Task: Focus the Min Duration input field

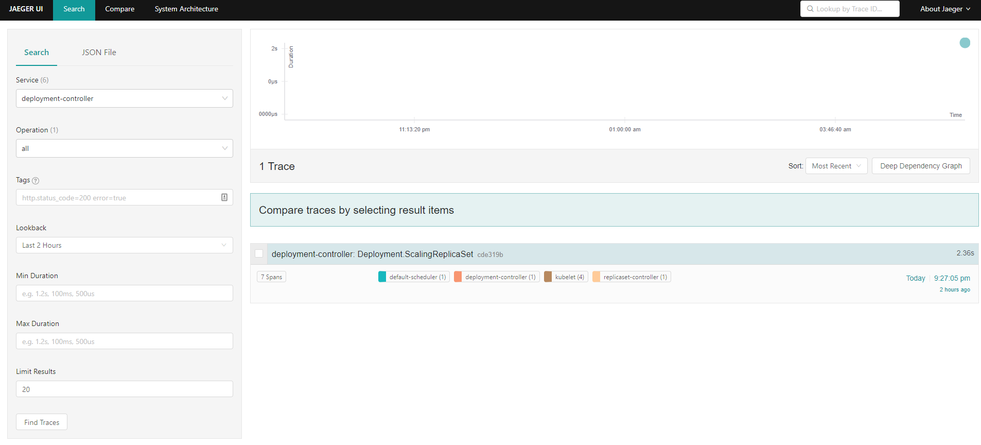Action: tap(125, 293)
